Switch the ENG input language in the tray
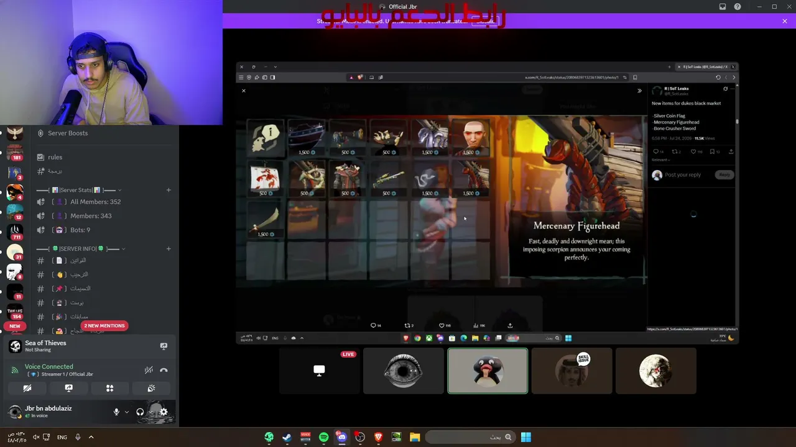Image resolution: width=796 pixels, height=447 pixels. click(x=62, y=437)
